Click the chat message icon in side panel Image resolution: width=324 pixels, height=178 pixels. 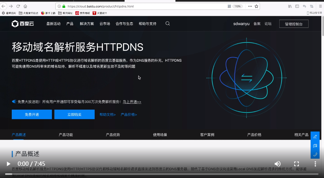click(x=315, y=145)
